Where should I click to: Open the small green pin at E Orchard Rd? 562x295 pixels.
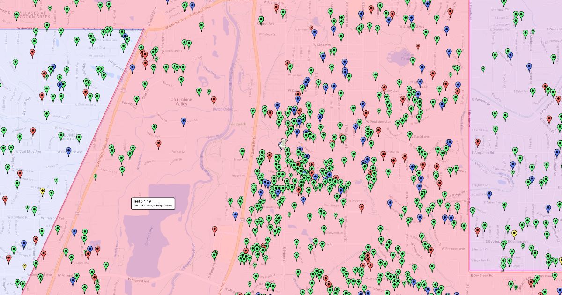tap(533, 32)
